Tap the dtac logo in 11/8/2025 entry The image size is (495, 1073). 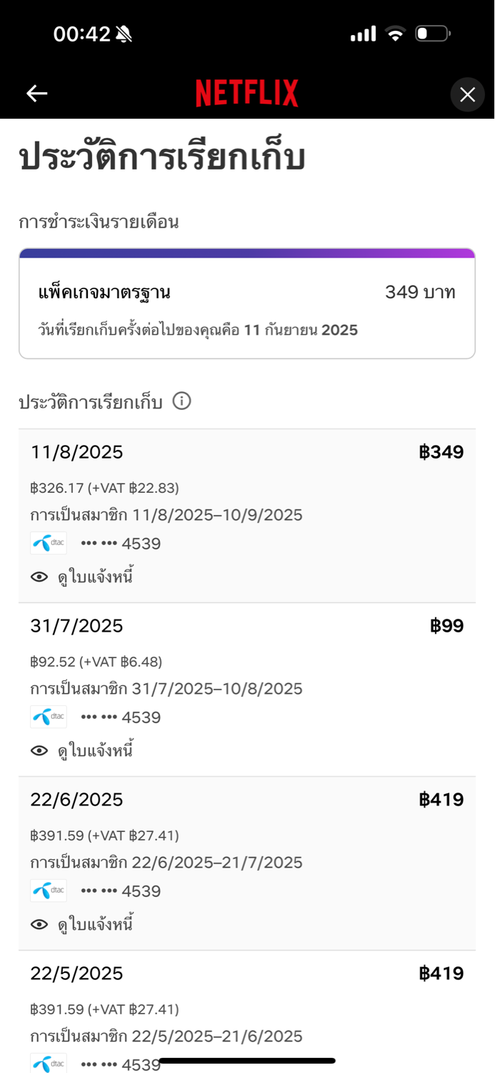coord(49,543)
